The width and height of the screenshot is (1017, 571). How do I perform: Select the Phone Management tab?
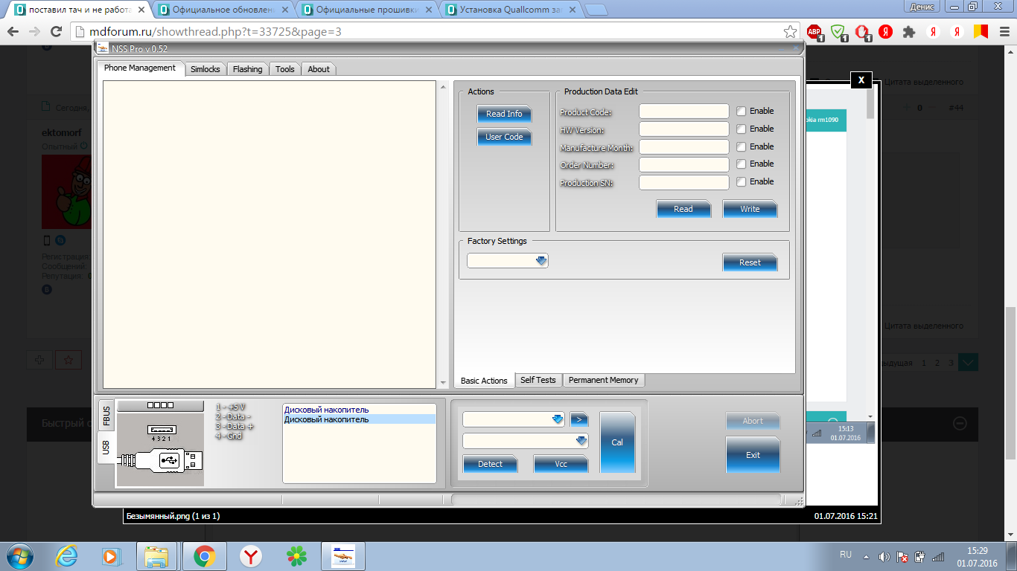click(140, 68)
